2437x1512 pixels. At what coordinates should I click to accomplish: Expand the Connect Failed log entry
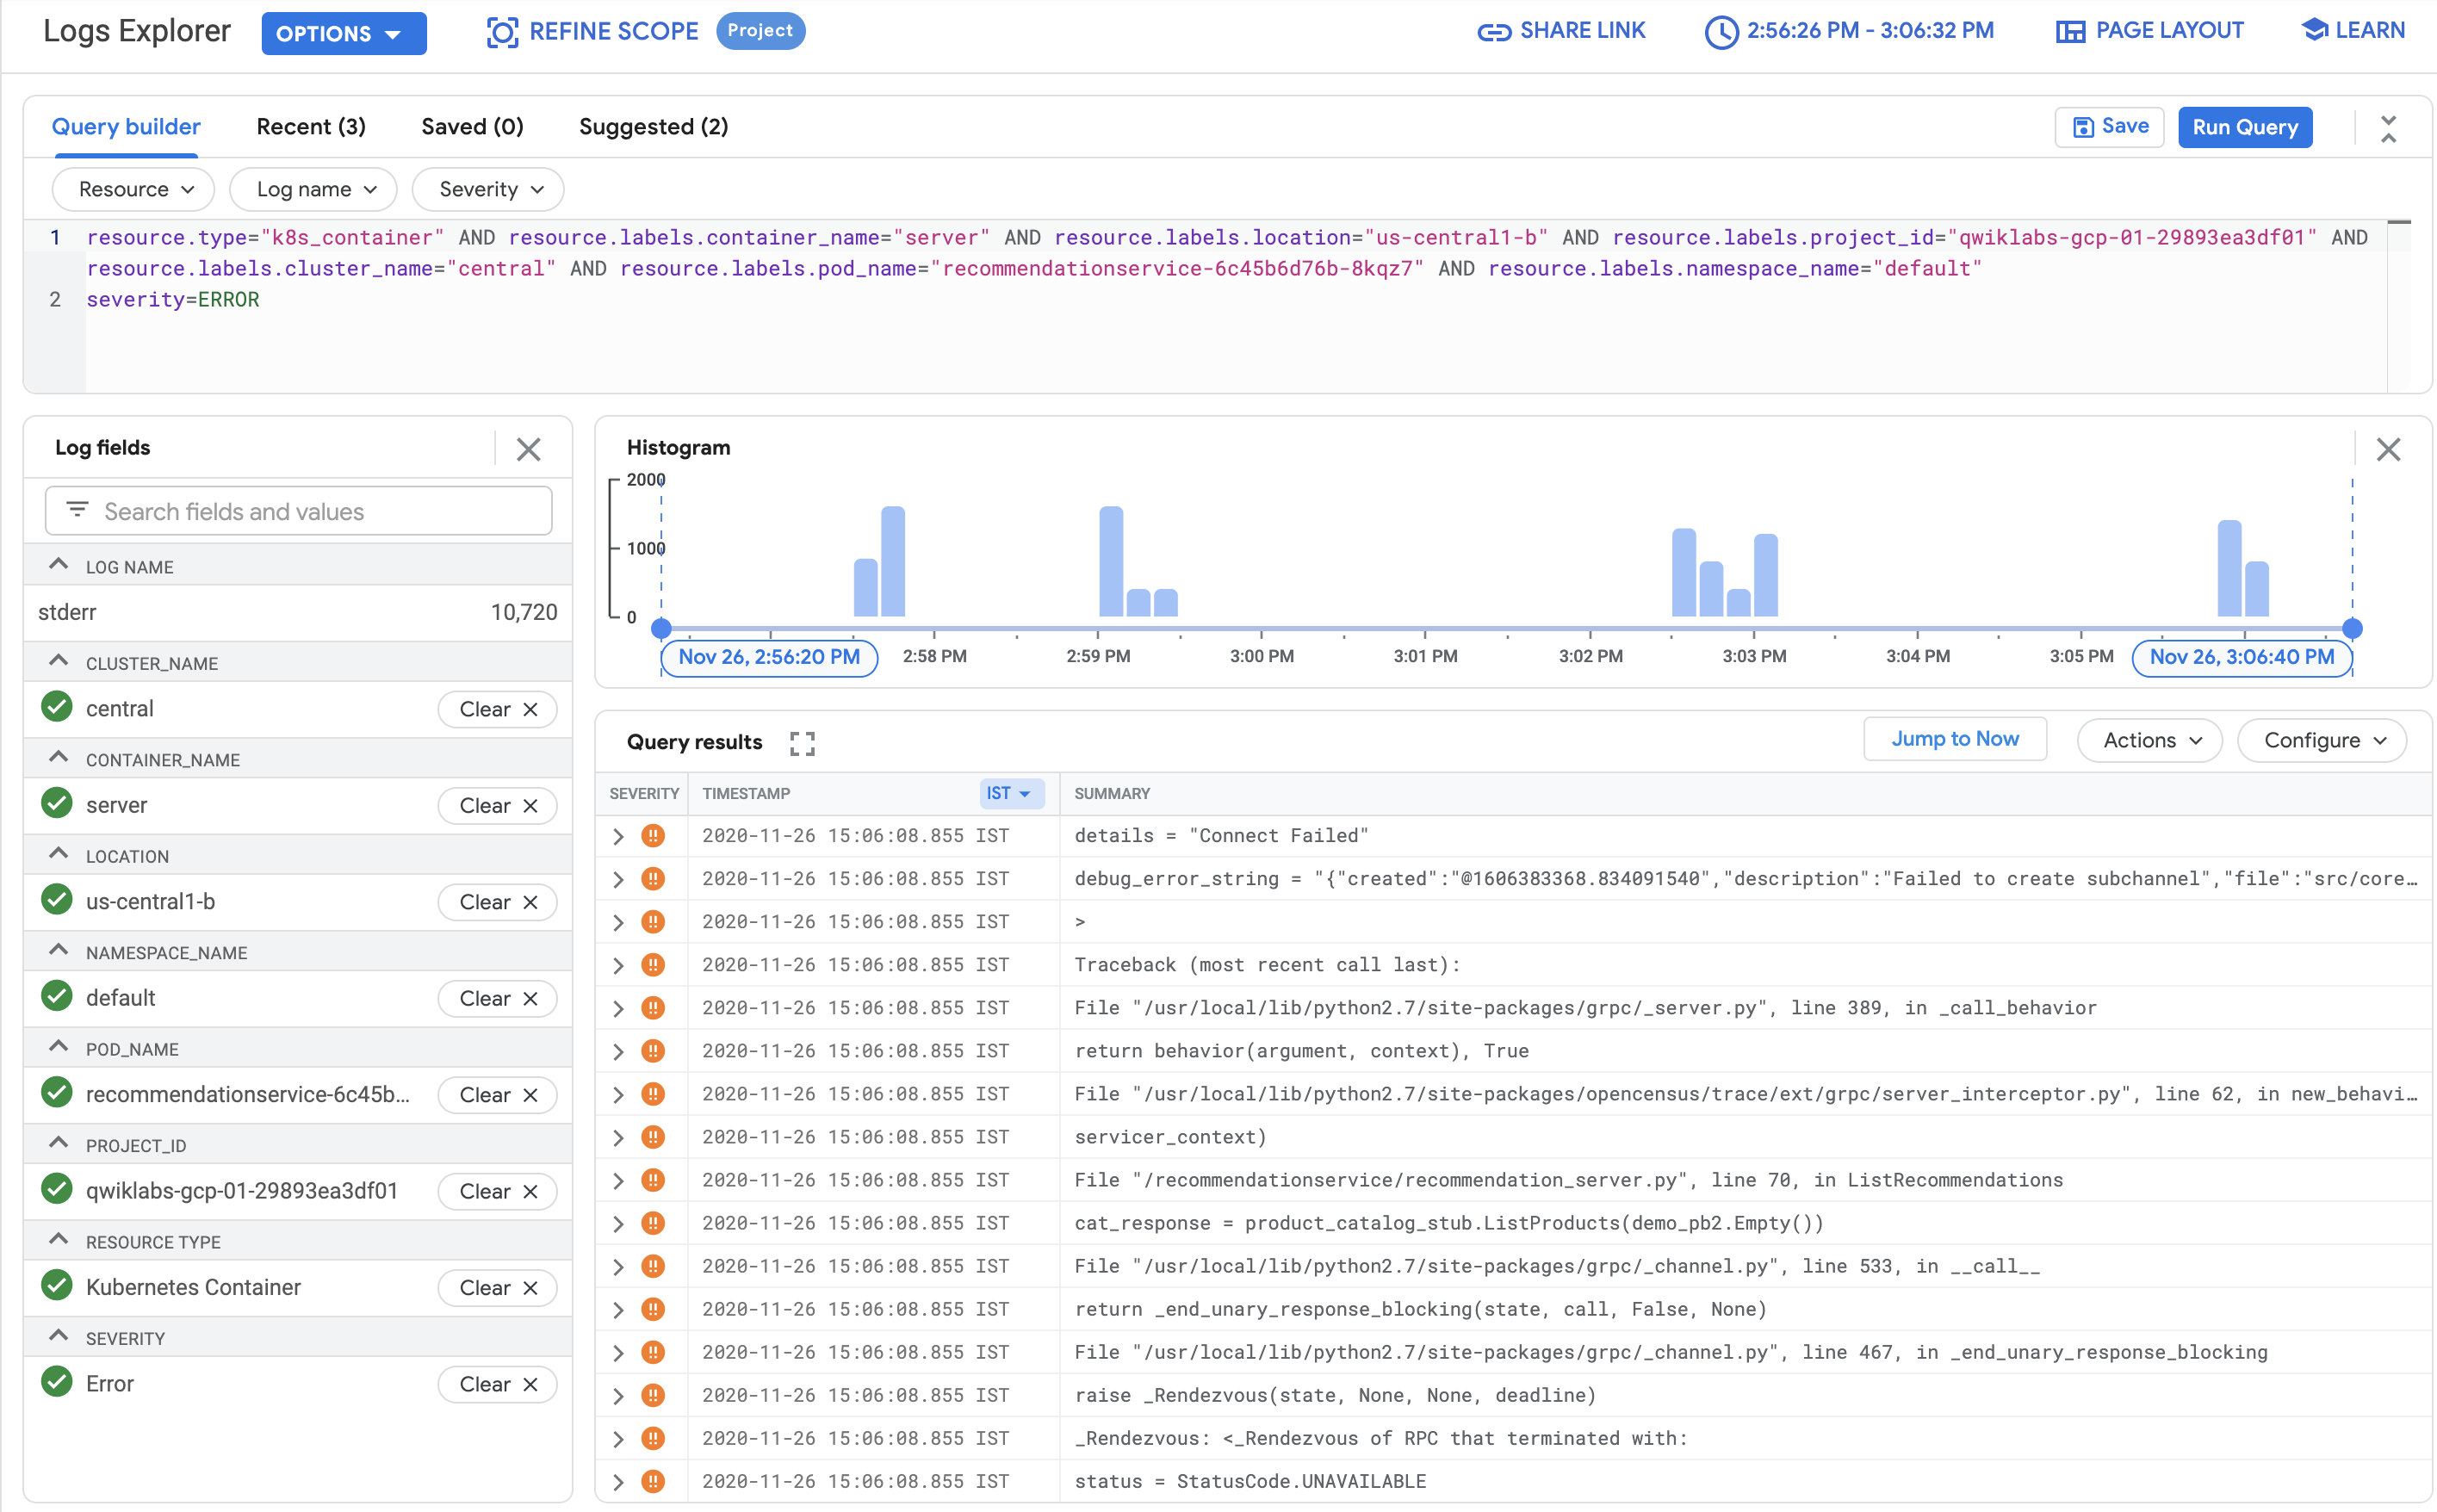[x=618, y=837]
